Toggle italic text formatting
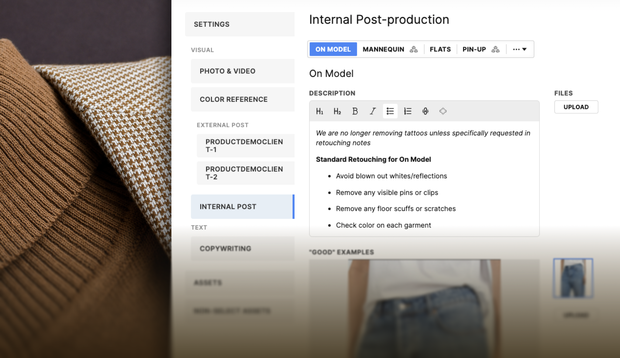620x358 pixels. click(x=373, y=111)
